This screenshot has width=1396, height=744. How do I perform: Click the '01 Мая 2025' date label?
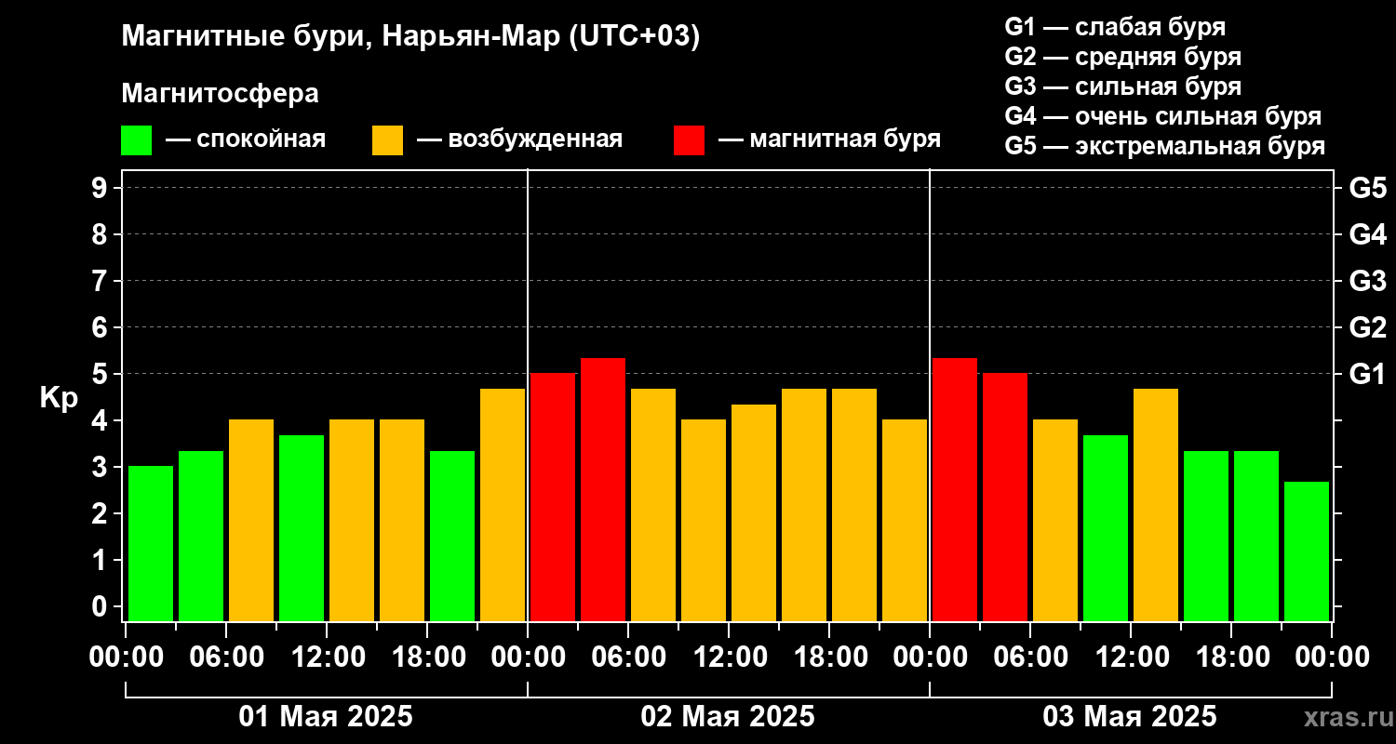coord(326,717)
